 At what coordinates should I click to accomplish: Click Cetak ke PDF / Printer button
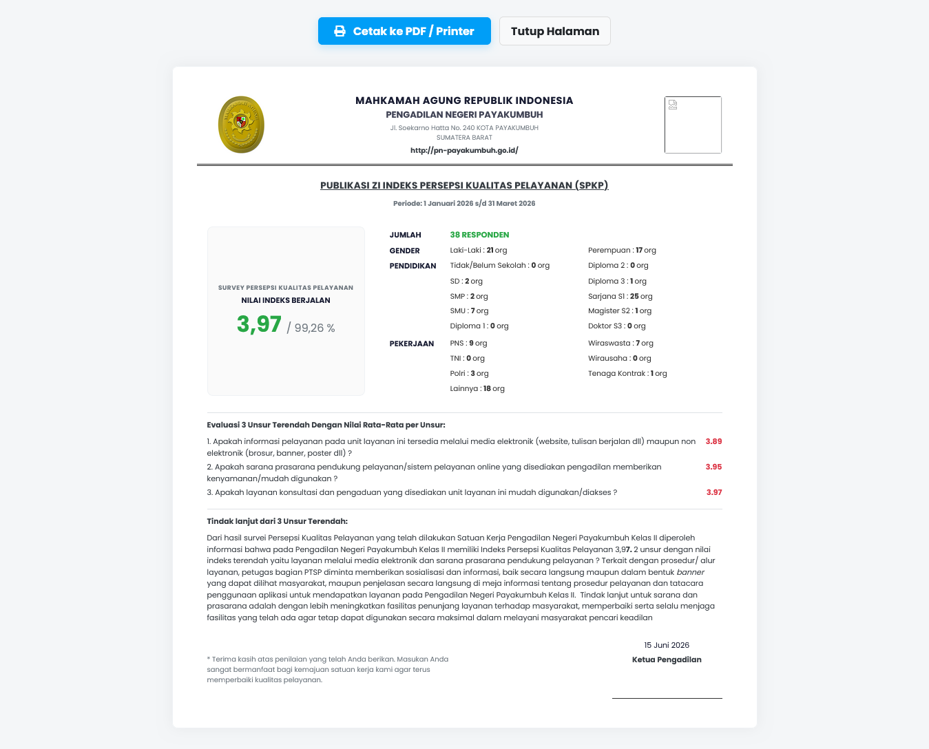tap(404, 31)
